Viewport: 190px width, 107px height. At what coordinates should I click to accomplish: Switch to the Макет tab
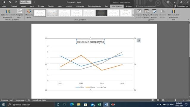[x=60, y=6]
